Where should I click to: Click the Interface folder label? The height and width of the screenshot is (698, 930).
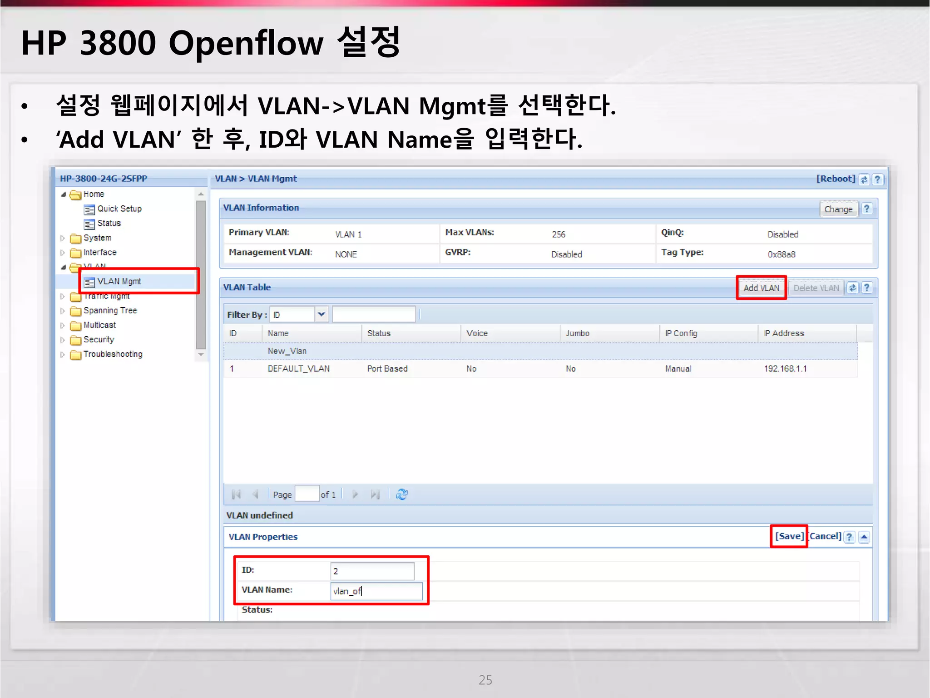[x=100, y=252]
